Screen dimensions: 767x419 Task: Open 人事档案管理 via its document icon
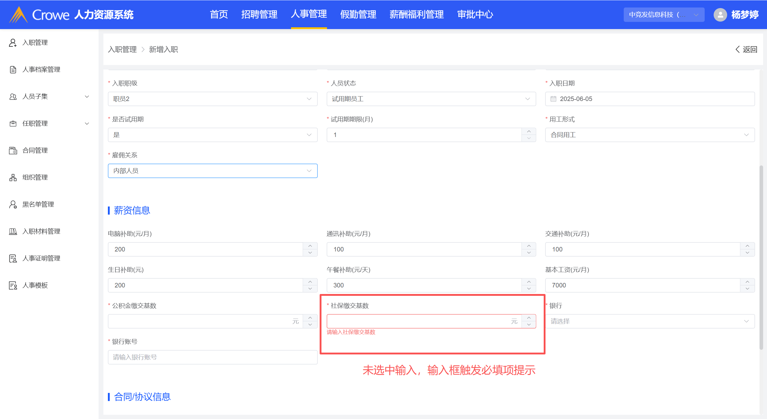coord(13,70)
